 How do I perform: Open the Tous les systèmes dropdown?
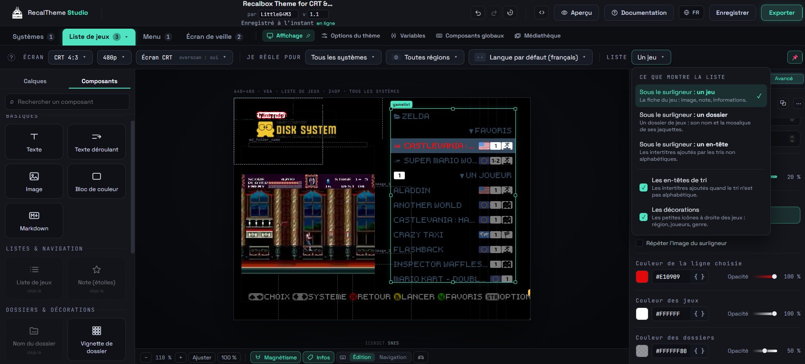[343, 57]
